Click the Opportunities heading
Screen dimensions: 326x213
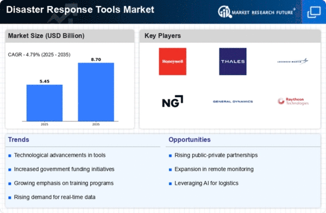[190, 140]
